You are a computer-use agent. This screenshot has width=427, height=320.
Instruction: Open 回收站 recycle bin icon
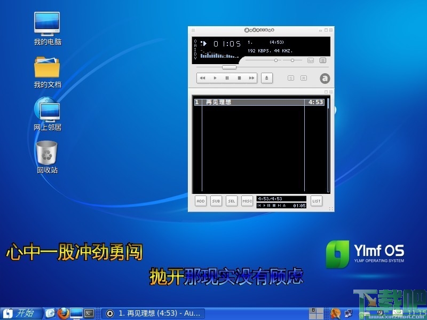47,157
